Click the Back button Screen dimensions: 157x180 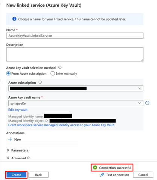click(x=38, y=175)
